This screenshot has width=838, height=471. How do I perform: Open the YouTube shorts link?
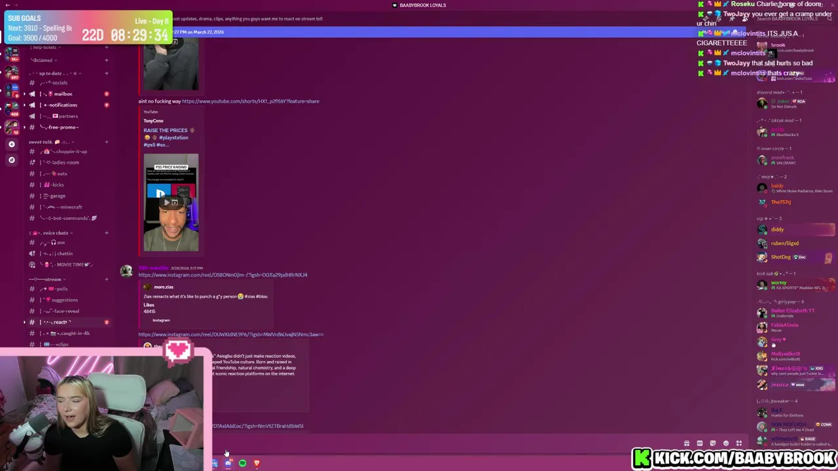point(251,101)
